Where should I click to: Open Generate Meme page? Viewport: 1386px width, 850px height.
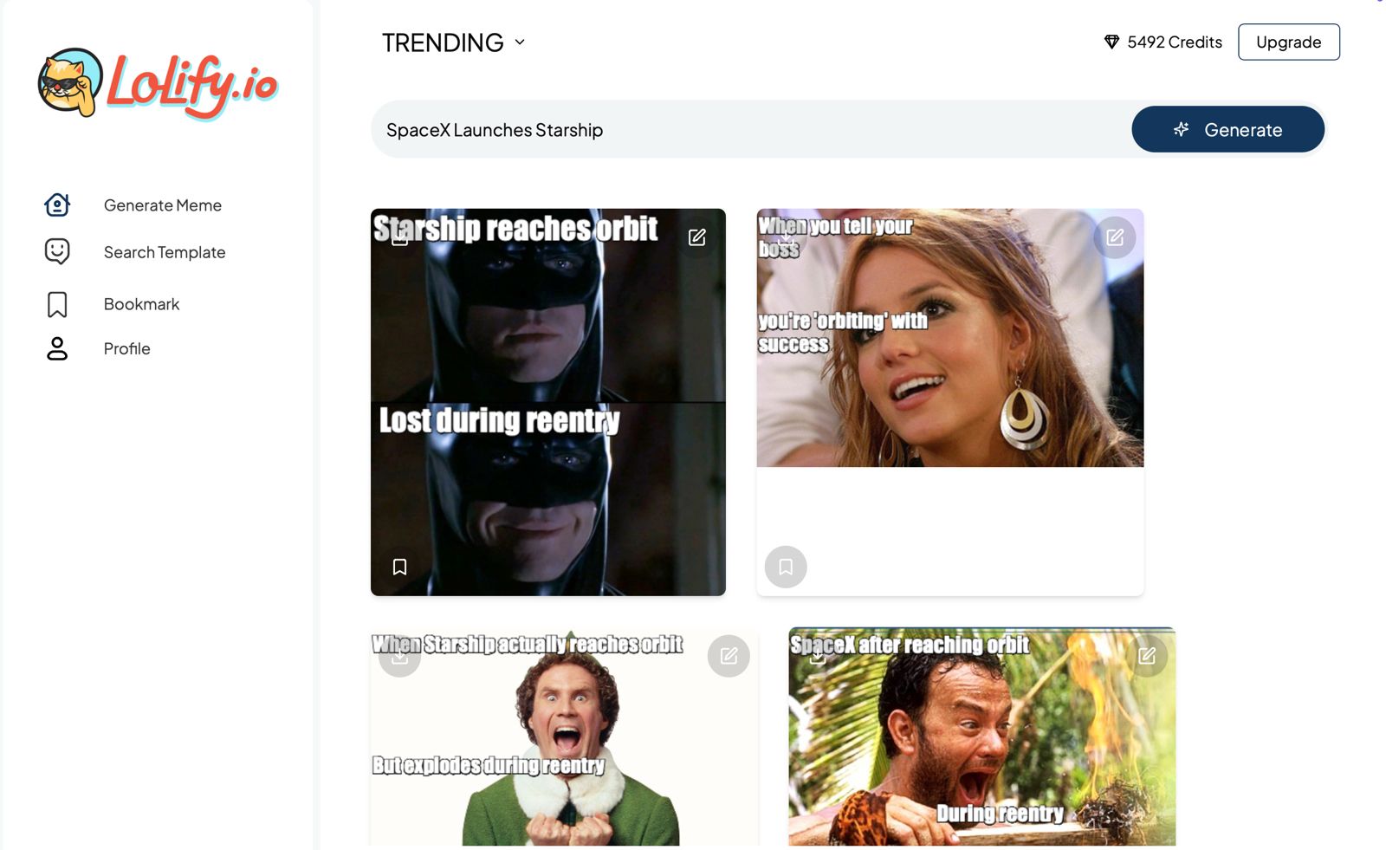click(163, 205)
